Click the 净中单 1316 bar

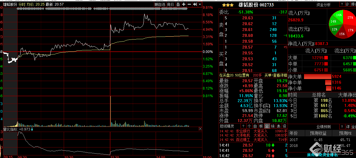[x=328, y=83]
